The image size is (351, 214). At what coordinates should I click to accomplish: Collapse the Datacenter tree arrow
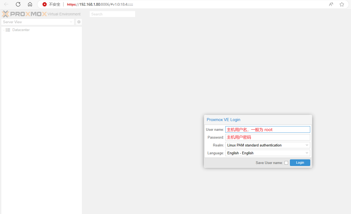tap(4, 30)
